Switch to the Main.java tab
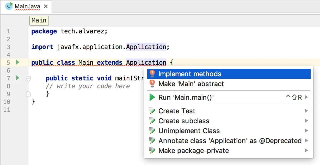Viewport: 320px width, 165px height. pyautogui.click(x=26, y=6)
